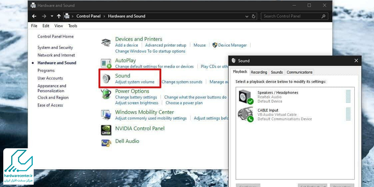Switch to Communications tab in Sound dialog
Screen dimensions: 374x187
click(x=299, y=72)
